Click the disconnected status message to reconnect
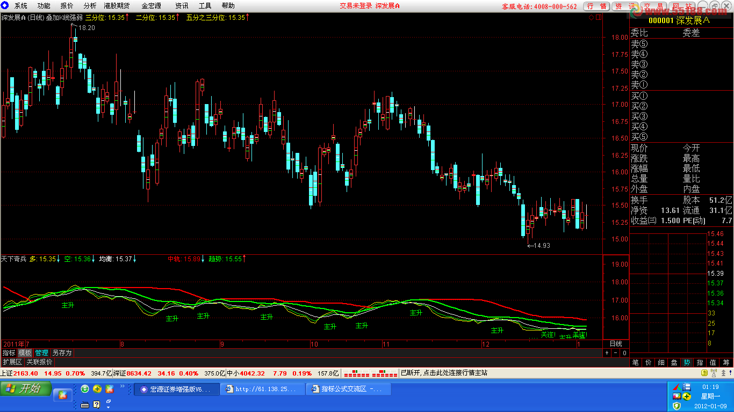The width and height of the screenshot is (734, 412). [444, 372]
